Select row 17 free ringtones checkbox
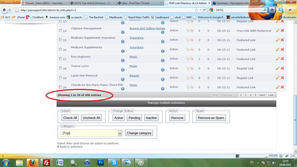297x167 pixels. 60,59
